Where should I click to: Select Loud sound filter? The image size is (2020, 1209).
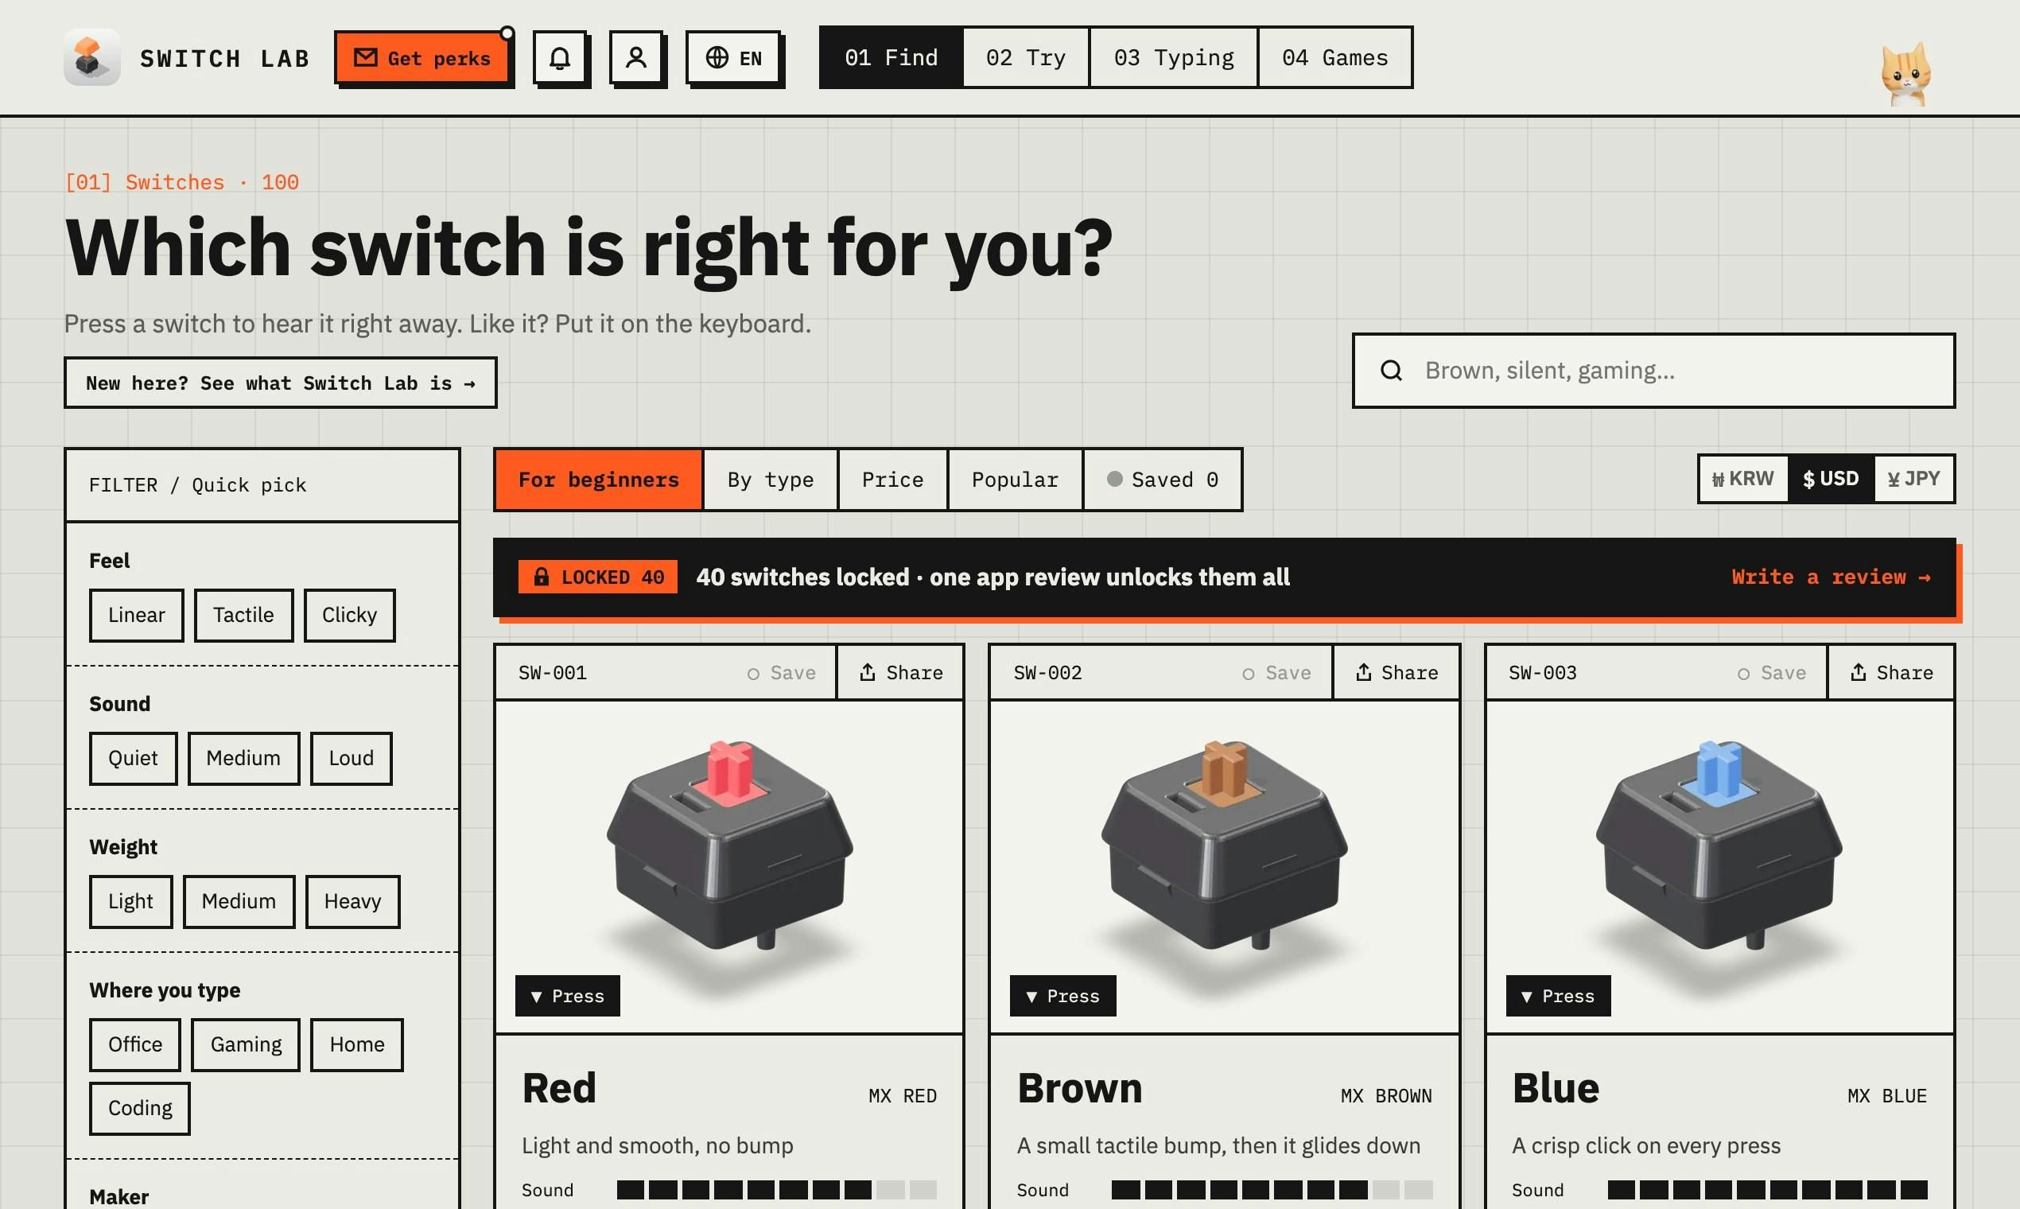tap(351, 759)
